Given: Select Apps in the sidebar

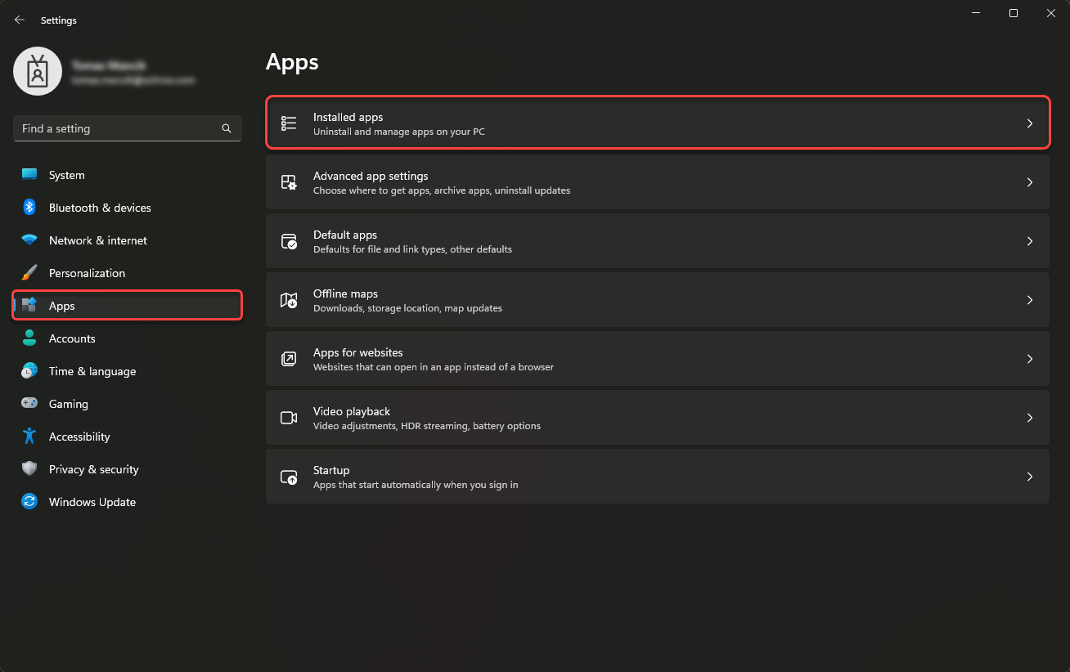Looking at the screenshot, I should (128, 306).
